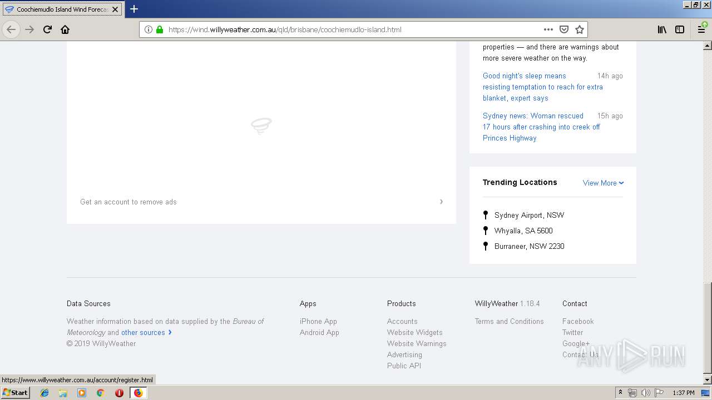Open the Library bookshelf icon
Viewport: 712px width, 400px height.
click(x=662, y=29)
